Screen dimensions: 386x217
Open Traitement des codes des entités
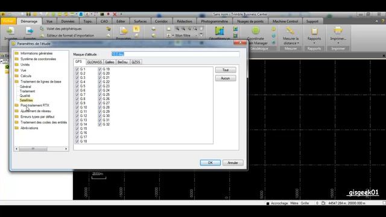point(43,122)
